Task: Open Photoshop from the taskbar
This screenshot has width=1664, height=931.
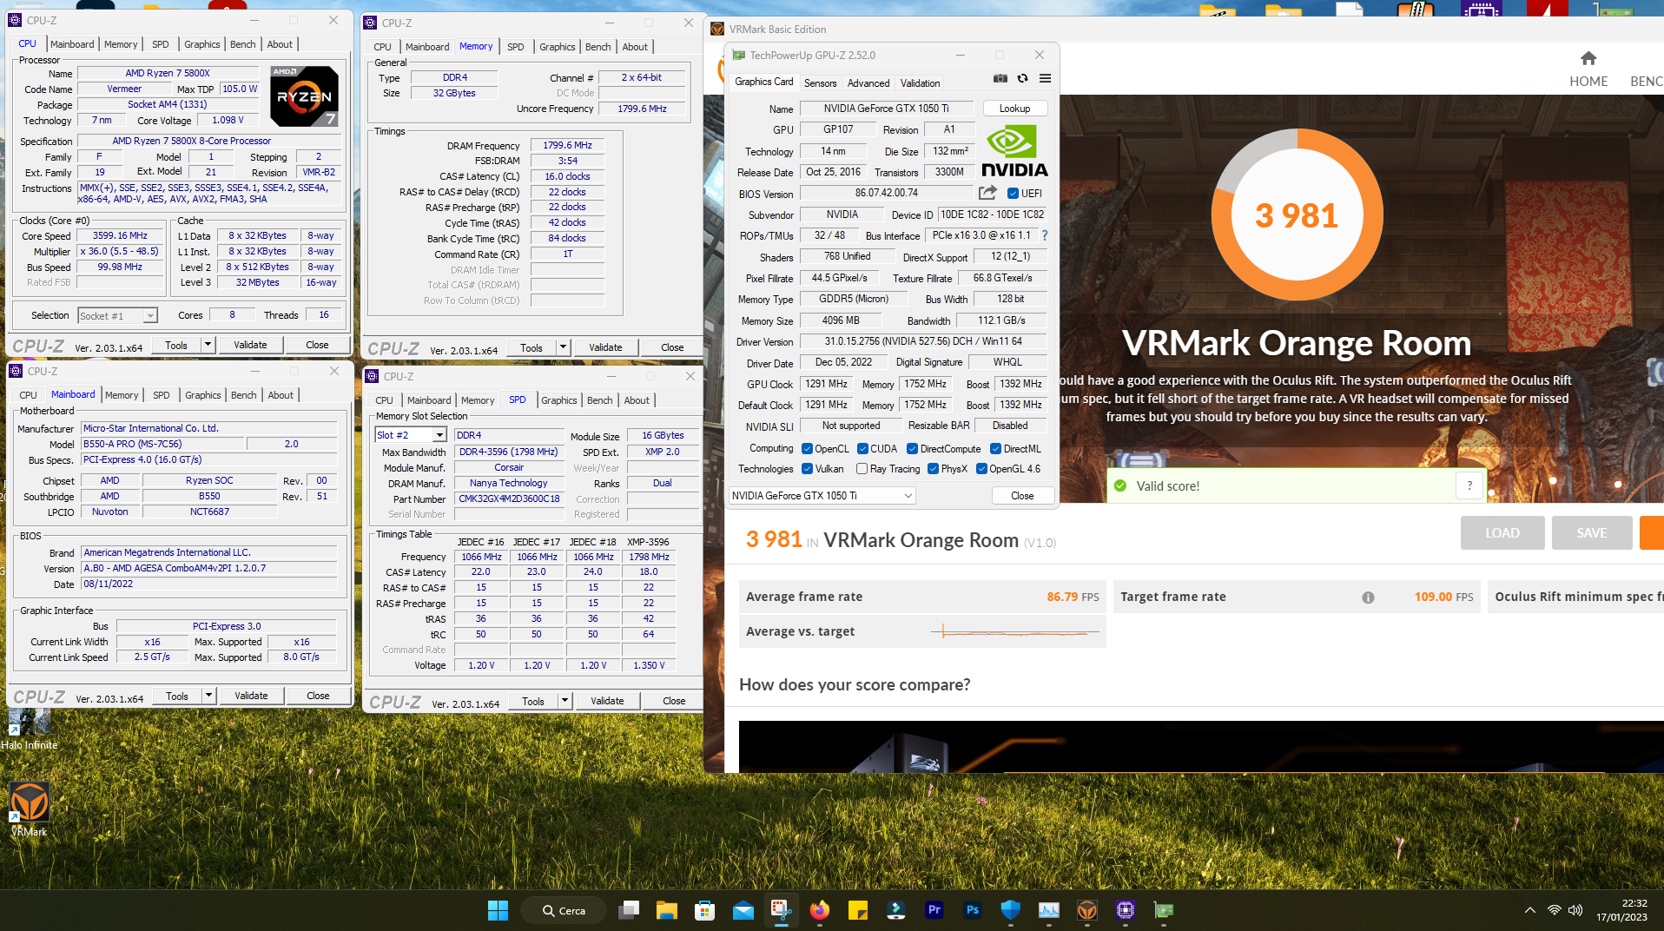Action: 973,910
